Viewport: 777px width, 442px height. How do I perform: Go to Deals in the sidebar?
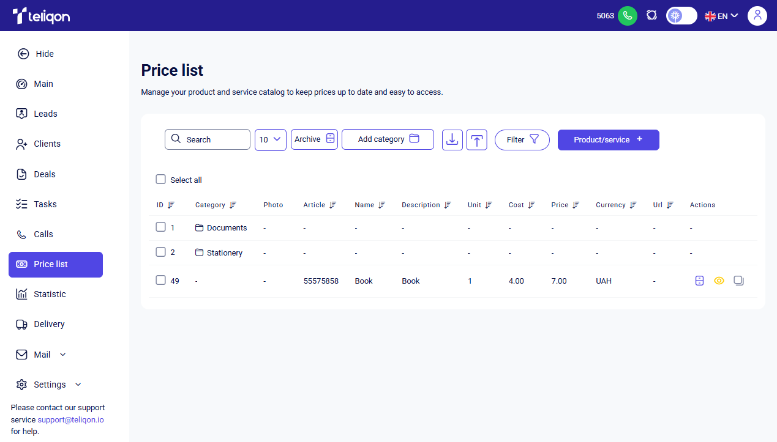click(x=44, y=174)
